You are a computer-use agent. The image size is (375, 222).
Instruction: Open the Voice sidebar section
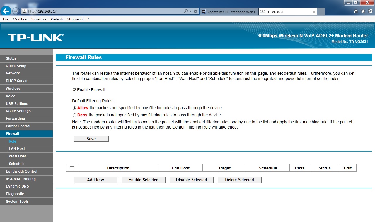pyautogui.click(x=26, y=96)
